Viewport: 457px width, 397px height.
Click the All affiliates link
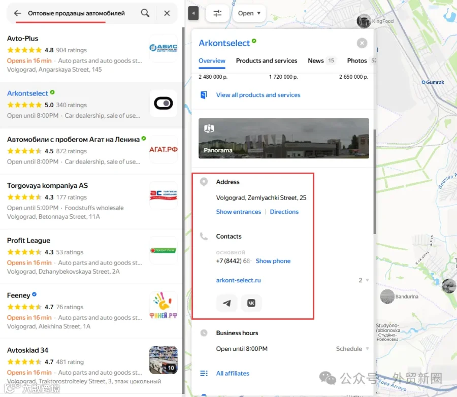click(x=233, y=373)
